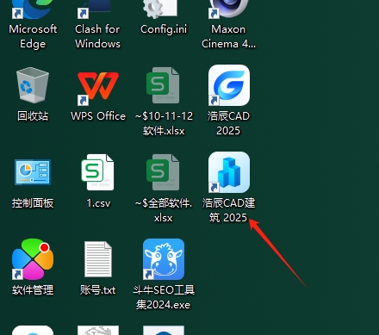Click the '回收站' label text
The image size is (379, 335).
point(33,116)
